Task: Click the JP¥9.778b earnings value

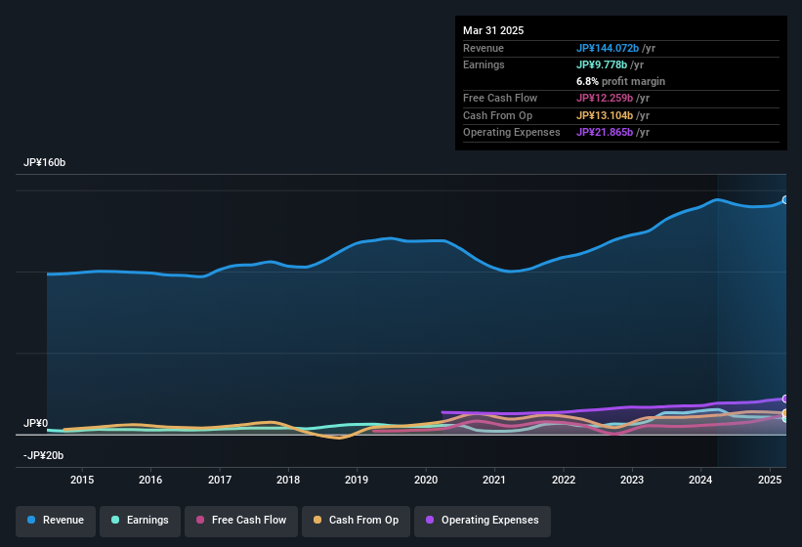Action: click(602, 64)
